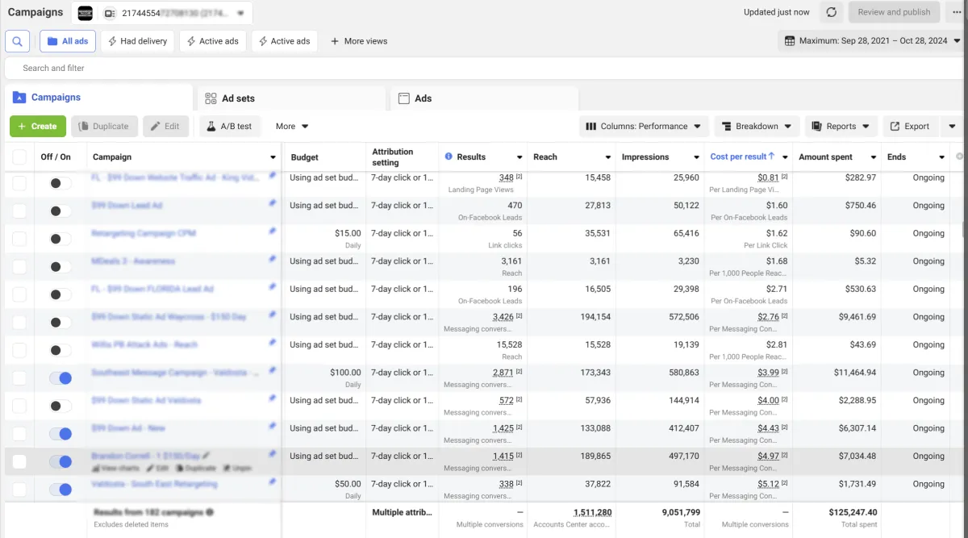The width and height of the screenshot is (968, 538).
Task: Open the three-dot more options menu
Action: point(957,12)
